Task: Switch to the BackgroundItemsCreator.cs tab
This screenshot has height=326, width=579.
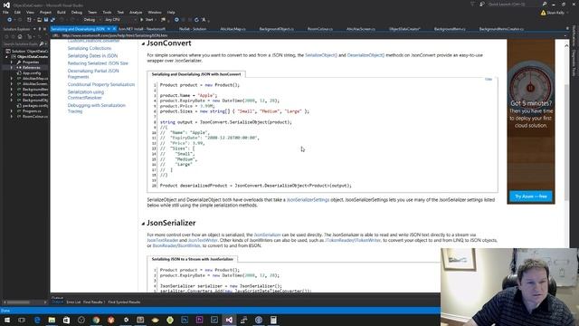Action: [x=501, y=29]
